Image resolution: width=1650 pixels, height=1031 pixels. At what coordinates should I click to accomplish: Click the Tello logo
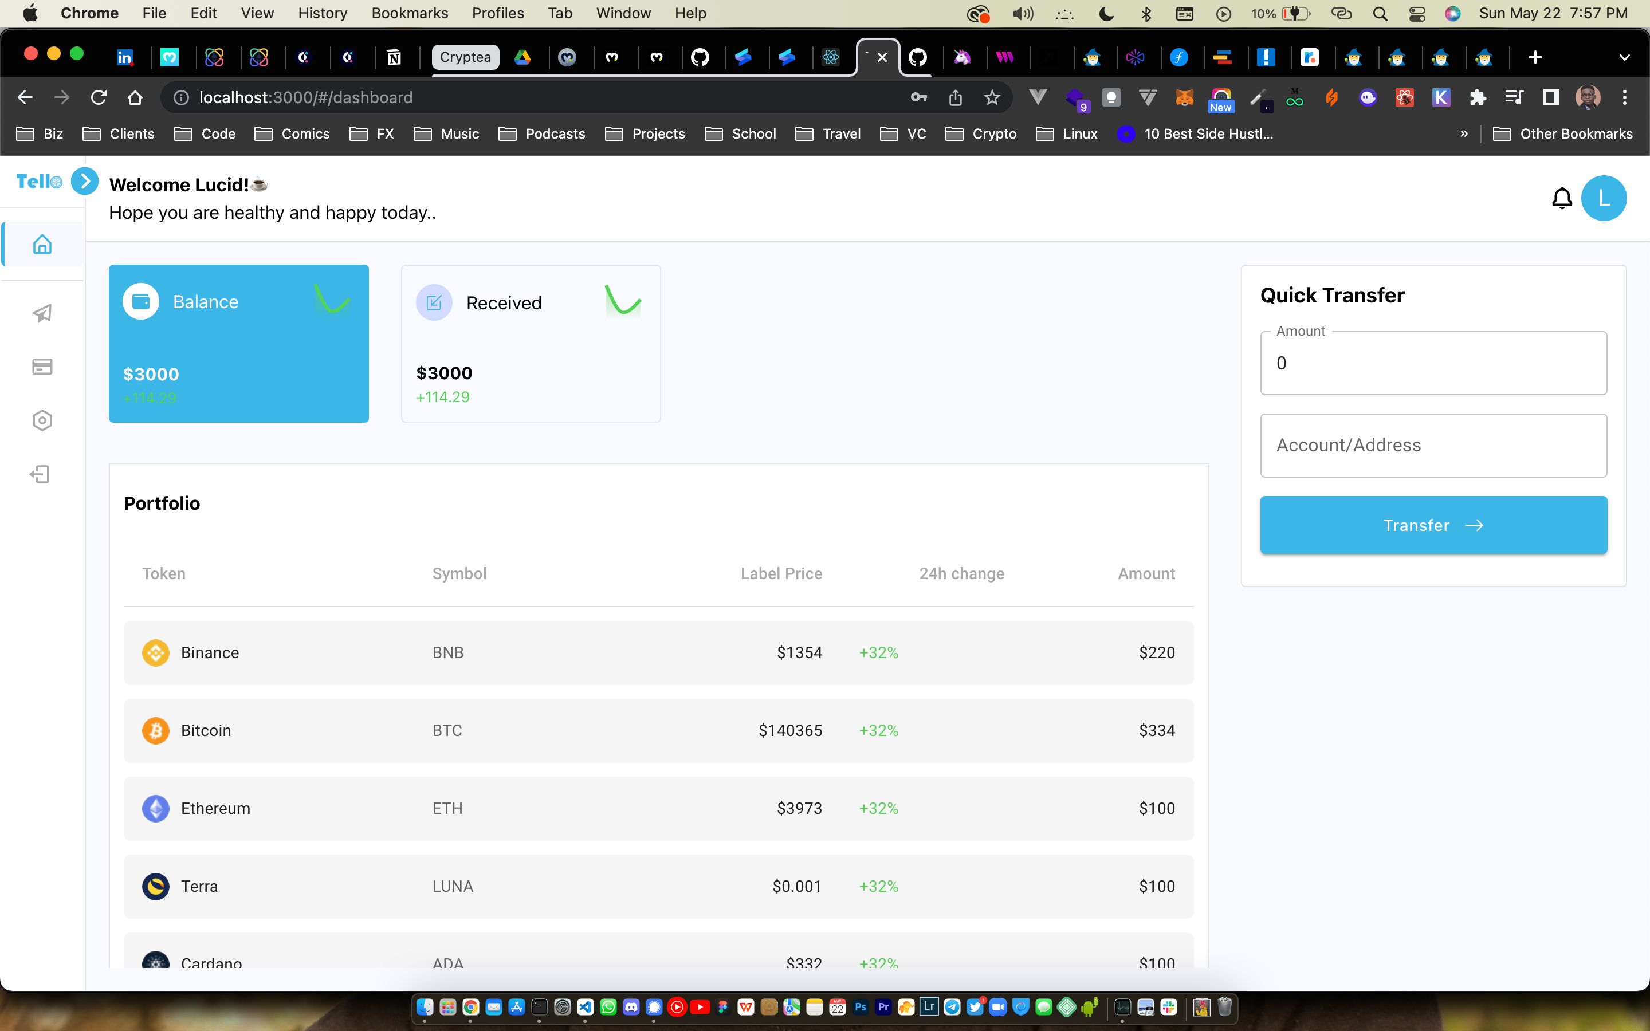(x=39, y=182)
